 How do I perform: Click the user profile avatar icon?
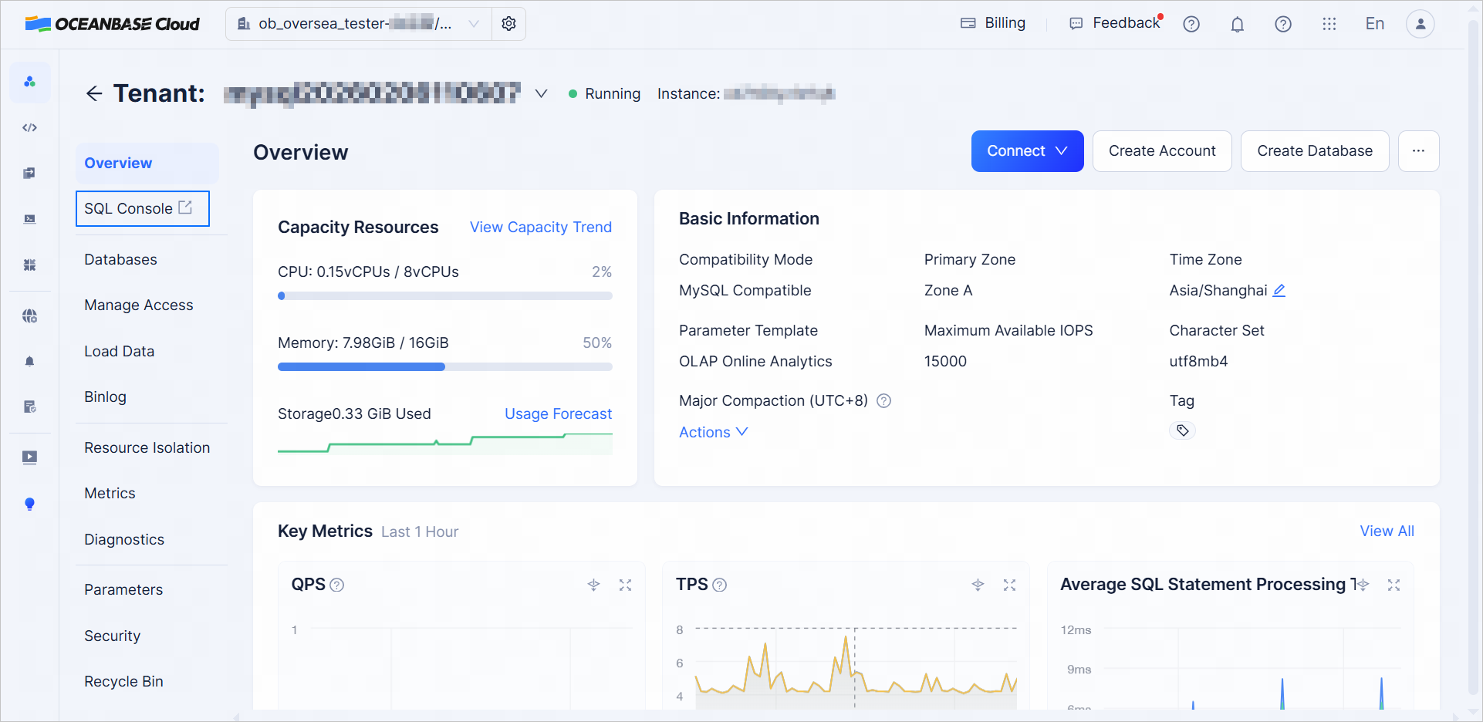(1420, 24)
